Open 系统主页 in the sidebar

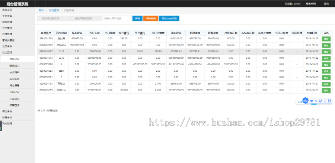click(x=7, y=10)
